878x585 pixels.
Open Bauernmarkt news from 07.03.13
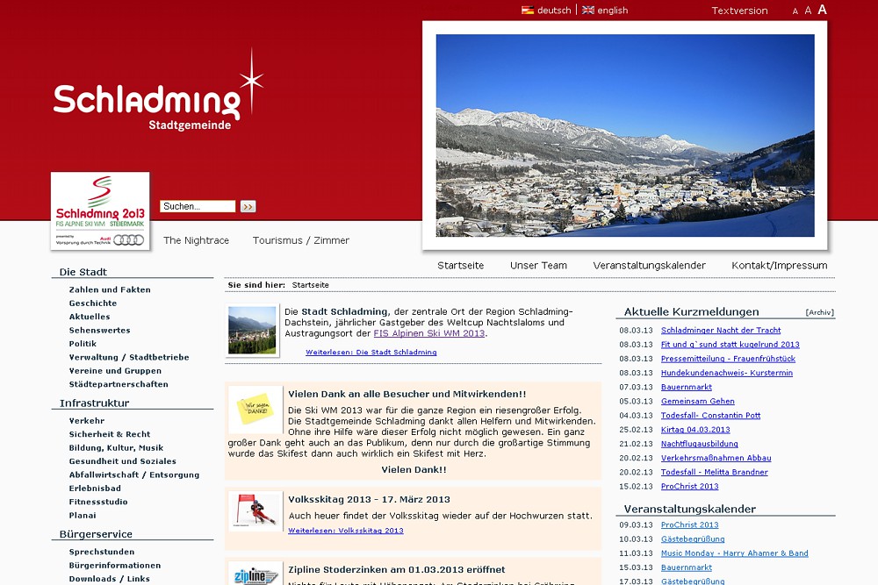pos(687,387)
